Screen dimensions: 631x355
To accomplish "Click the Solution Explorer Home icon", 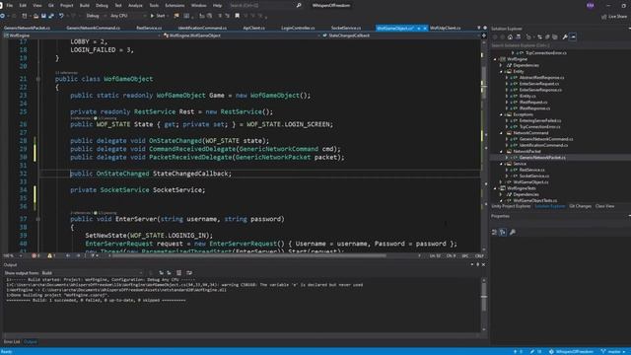I will 510,37.
